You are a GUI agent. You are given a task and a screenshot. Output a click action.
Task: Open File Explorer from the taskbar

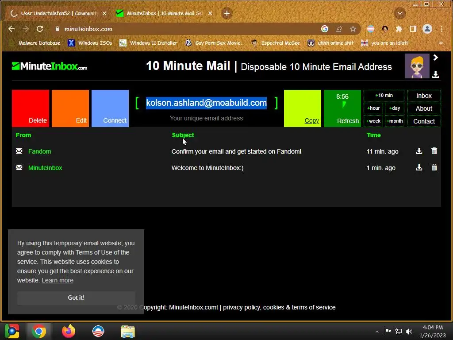pyautogui.click(x=128, y=332)
